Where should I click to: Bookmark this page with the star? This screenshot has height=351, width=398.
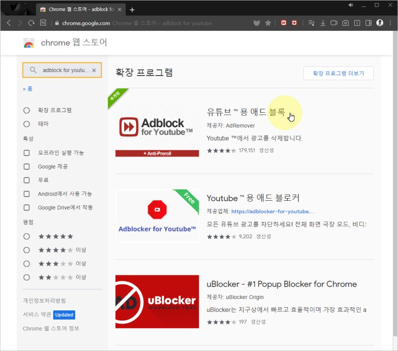pos(268,23)
